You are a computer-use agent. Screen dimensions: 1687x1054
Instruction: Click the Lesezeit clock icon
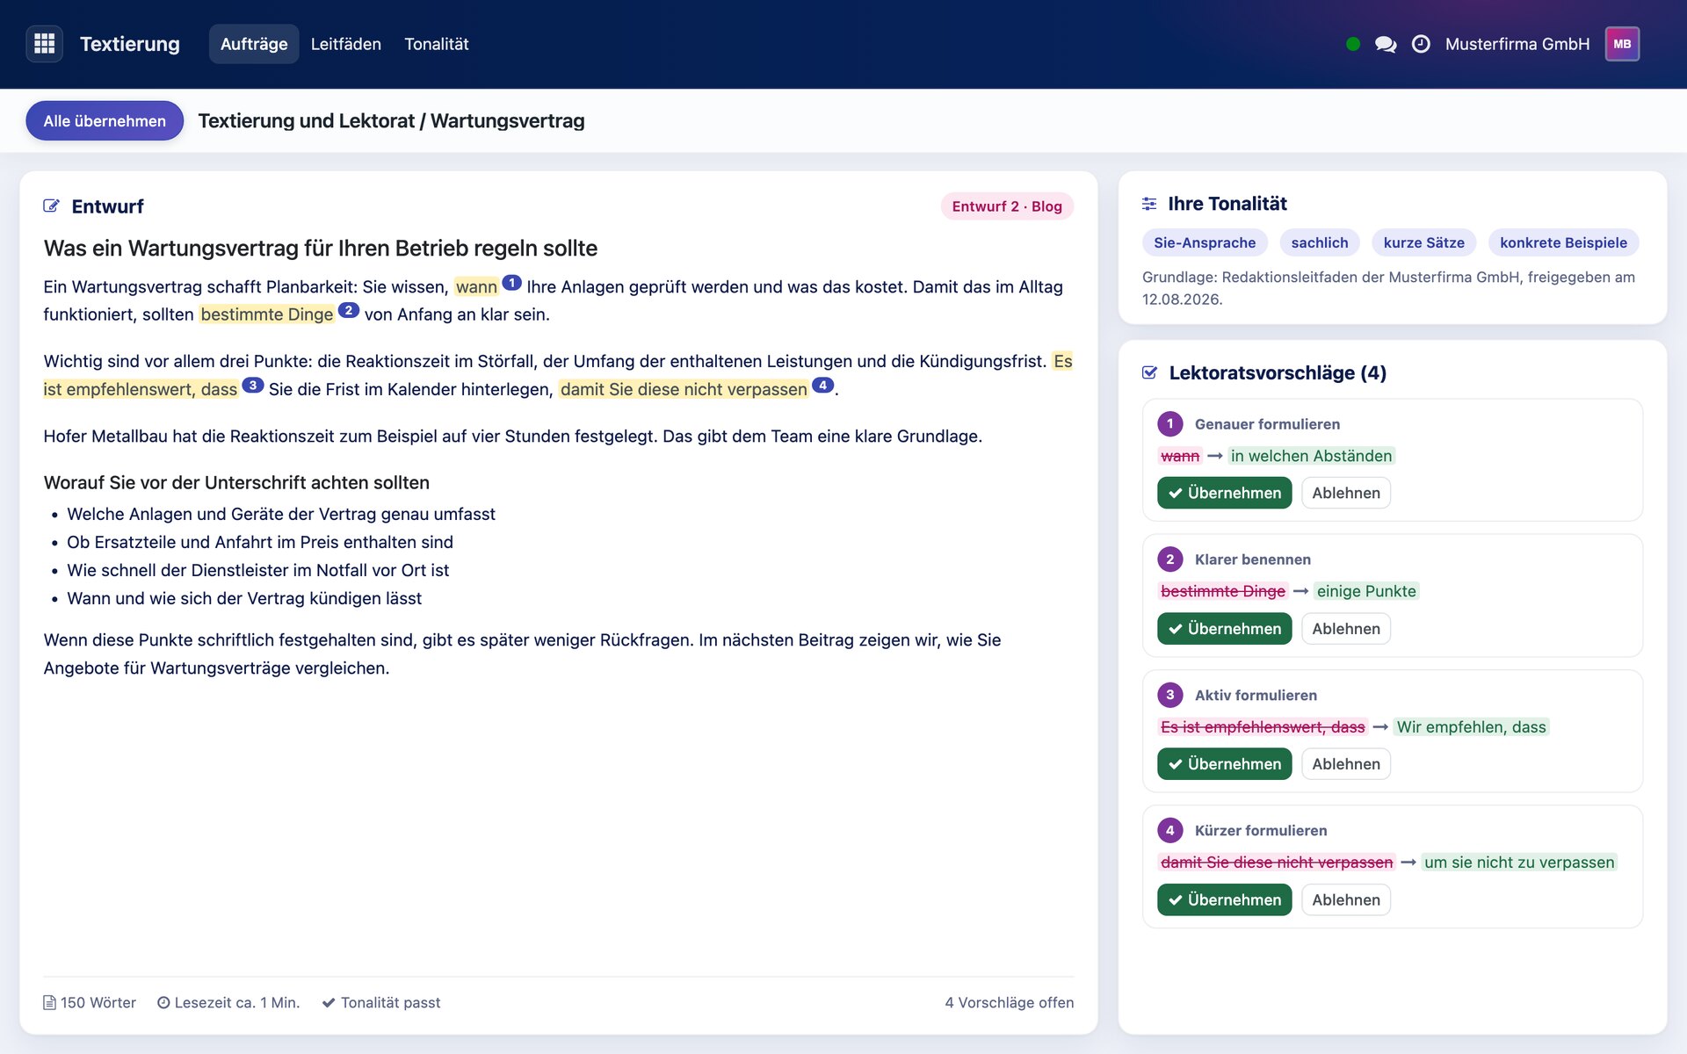pos(163,1002)
